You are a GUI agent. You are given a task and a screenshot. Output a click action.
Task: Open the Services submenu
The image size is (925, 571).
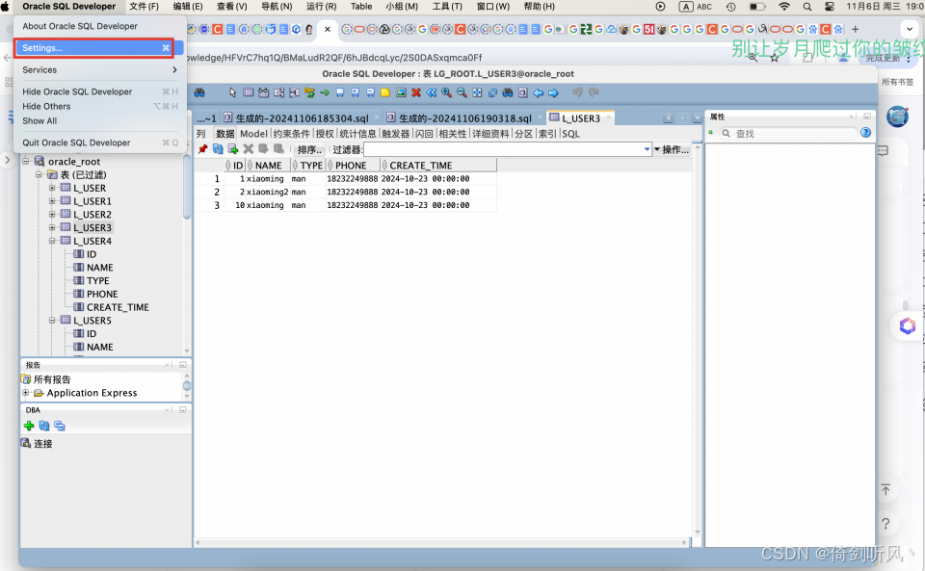(x=99, y=69)
